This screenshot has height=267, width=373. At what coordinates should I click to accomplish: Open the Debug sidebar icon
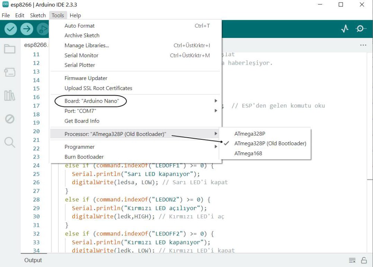[10, 119]
